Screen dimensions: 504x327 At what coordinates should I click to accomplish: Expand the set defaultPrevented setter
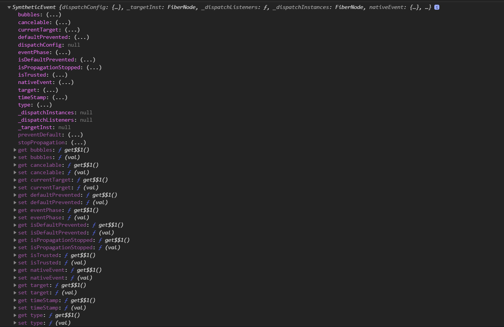pyautogui.click(x=15, y=203)
